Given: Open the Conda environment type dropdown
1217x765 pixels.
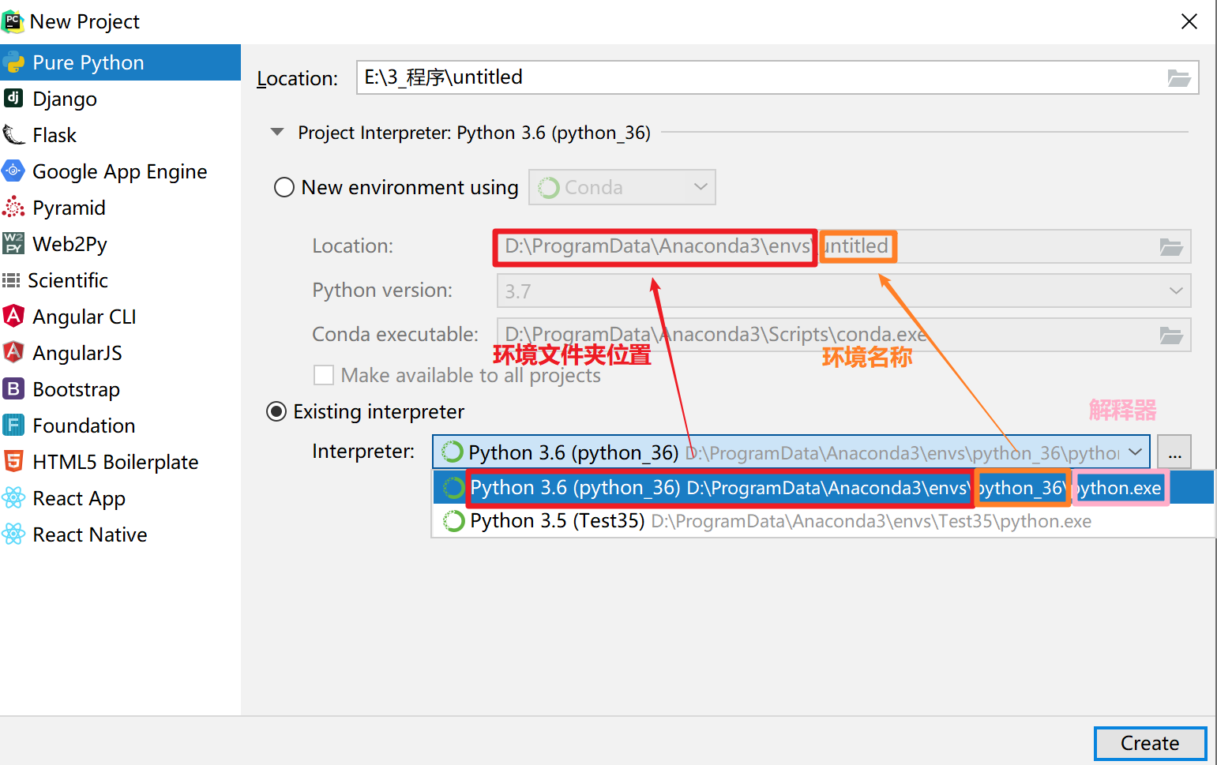Looking at the screenshot, I should pyautogui.click(x=622, y=187).
